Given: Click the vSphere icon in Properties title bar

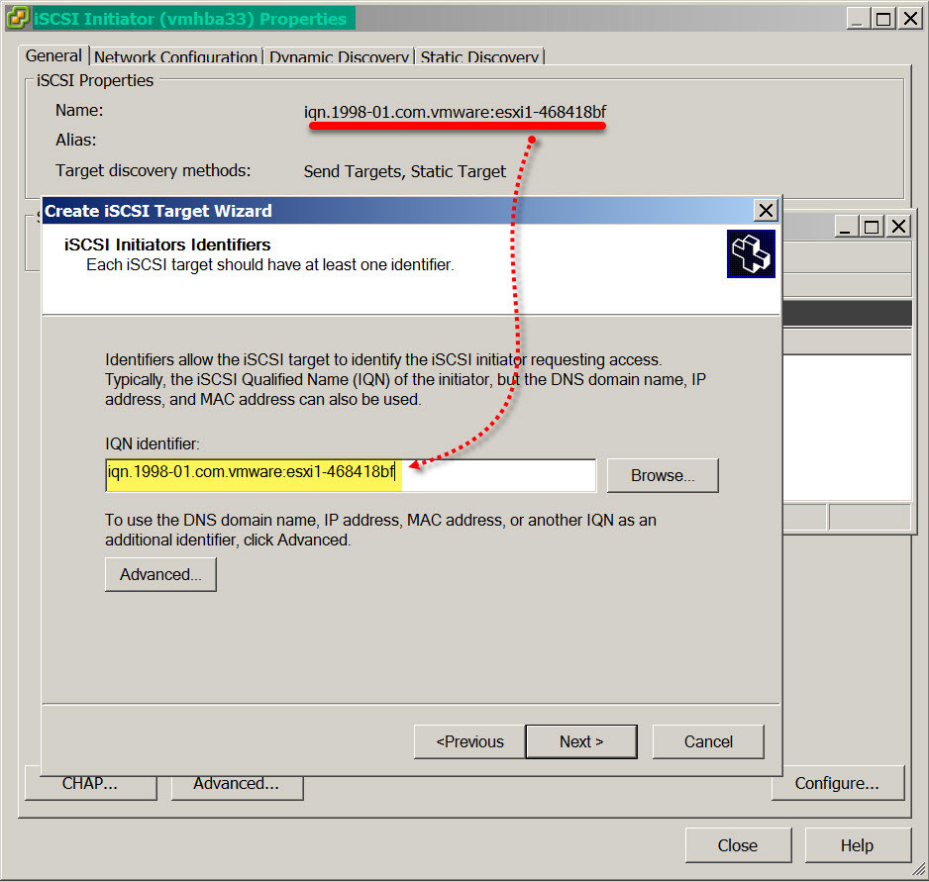Looking at the screenshot, I should (x=17, y=17).
